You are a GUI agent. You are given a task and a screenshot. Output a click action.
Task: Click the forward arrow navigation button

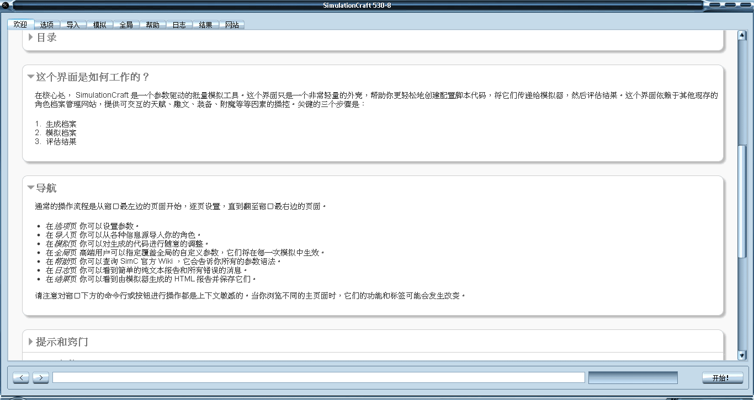point(41,378)
